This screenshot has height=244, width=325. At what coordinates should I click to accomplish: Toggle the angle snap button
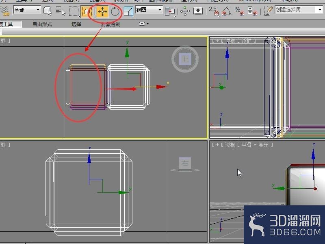(227, 11)
